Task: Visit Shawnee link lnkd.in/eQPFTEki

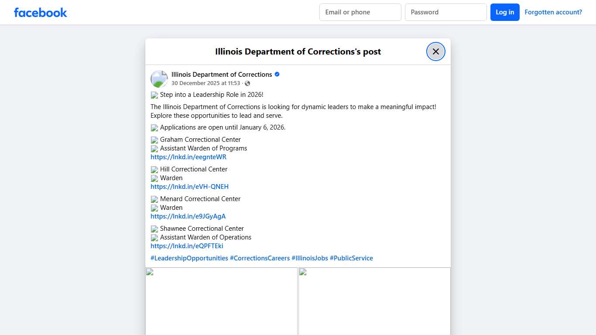Action: click(x=187, y=246)
